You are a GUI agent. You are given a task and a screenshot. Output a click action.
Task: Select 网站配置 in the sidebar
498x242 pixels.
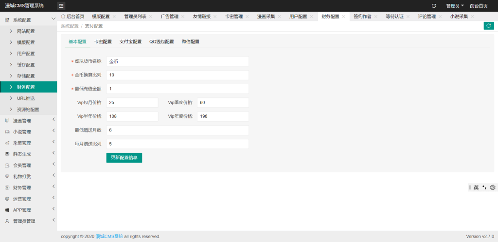click(x=26, y=31)
